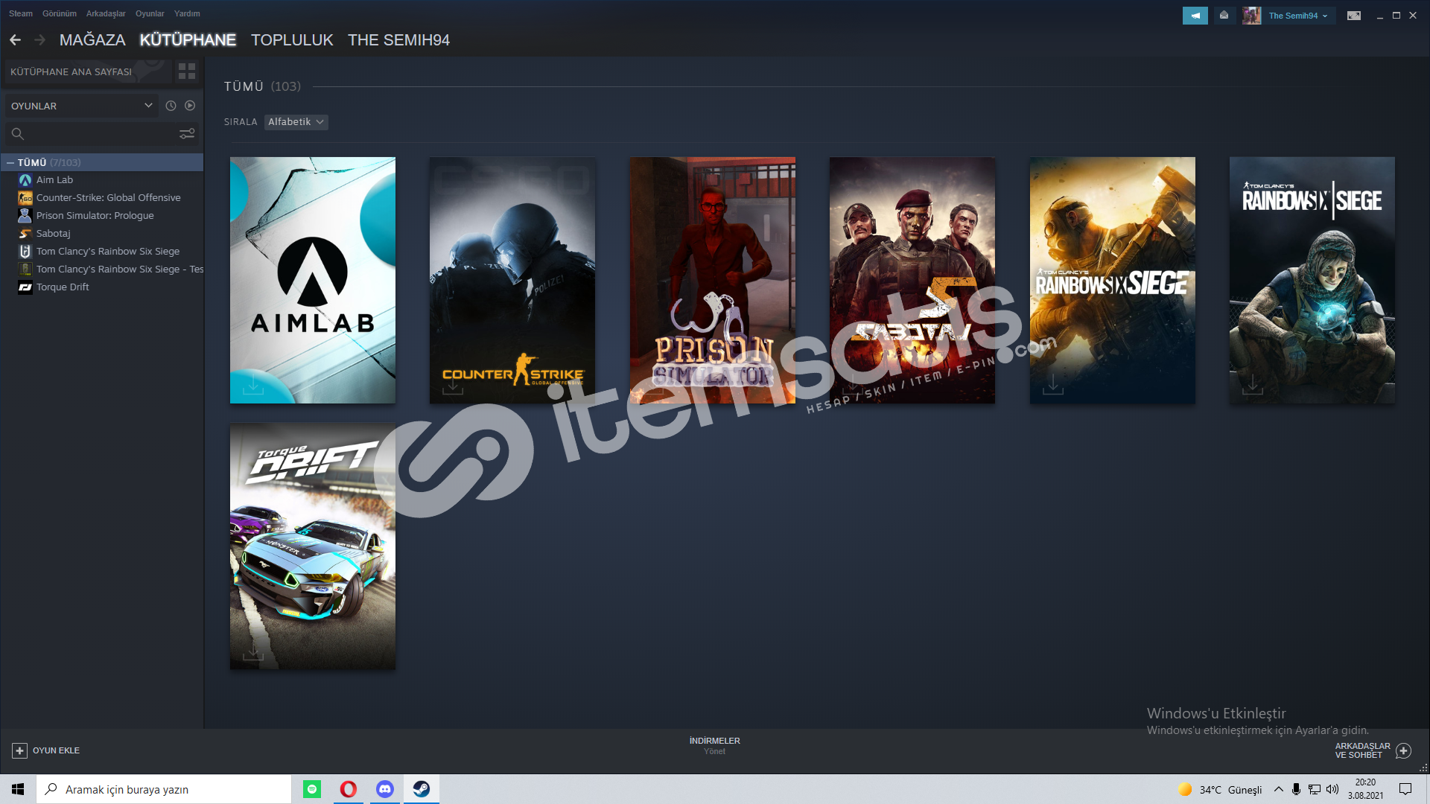Open the İNDİRMELER downloads manager
Image resolution: width=1430 pixels, height=804 pixels.
click(714, 745)
